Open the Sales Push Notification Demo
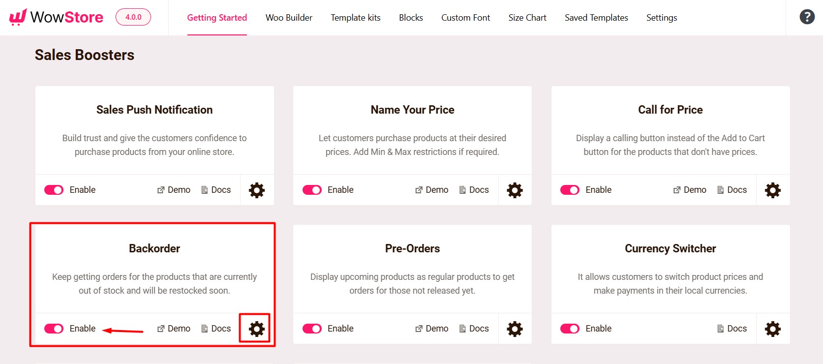 (x=173, y=190)
